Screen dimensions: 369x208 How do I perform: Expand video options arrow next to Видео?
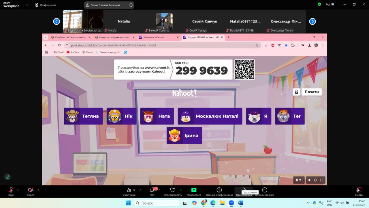click(38, 190)
